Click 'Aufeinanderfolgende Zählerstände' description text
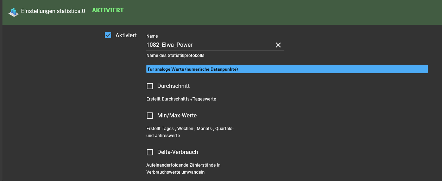Screen dimensions: 442x181 click(x=183, y=169)
